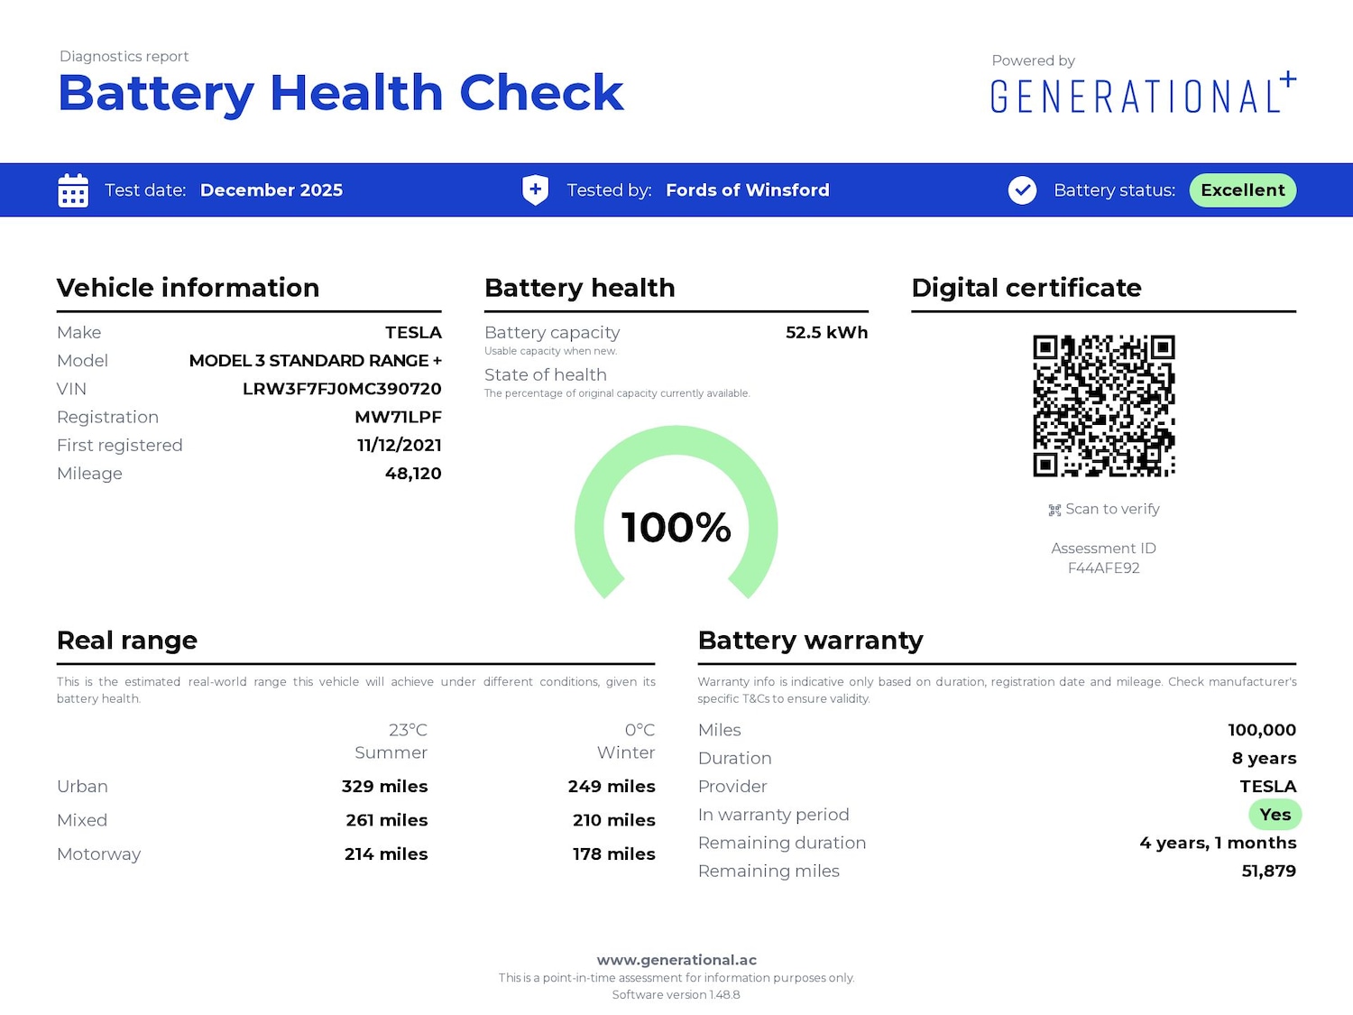Click the GENERATIONAL logo
Image resolution: width=1353 pixels, height=1015 pixels.
[x=1136, y=97]
